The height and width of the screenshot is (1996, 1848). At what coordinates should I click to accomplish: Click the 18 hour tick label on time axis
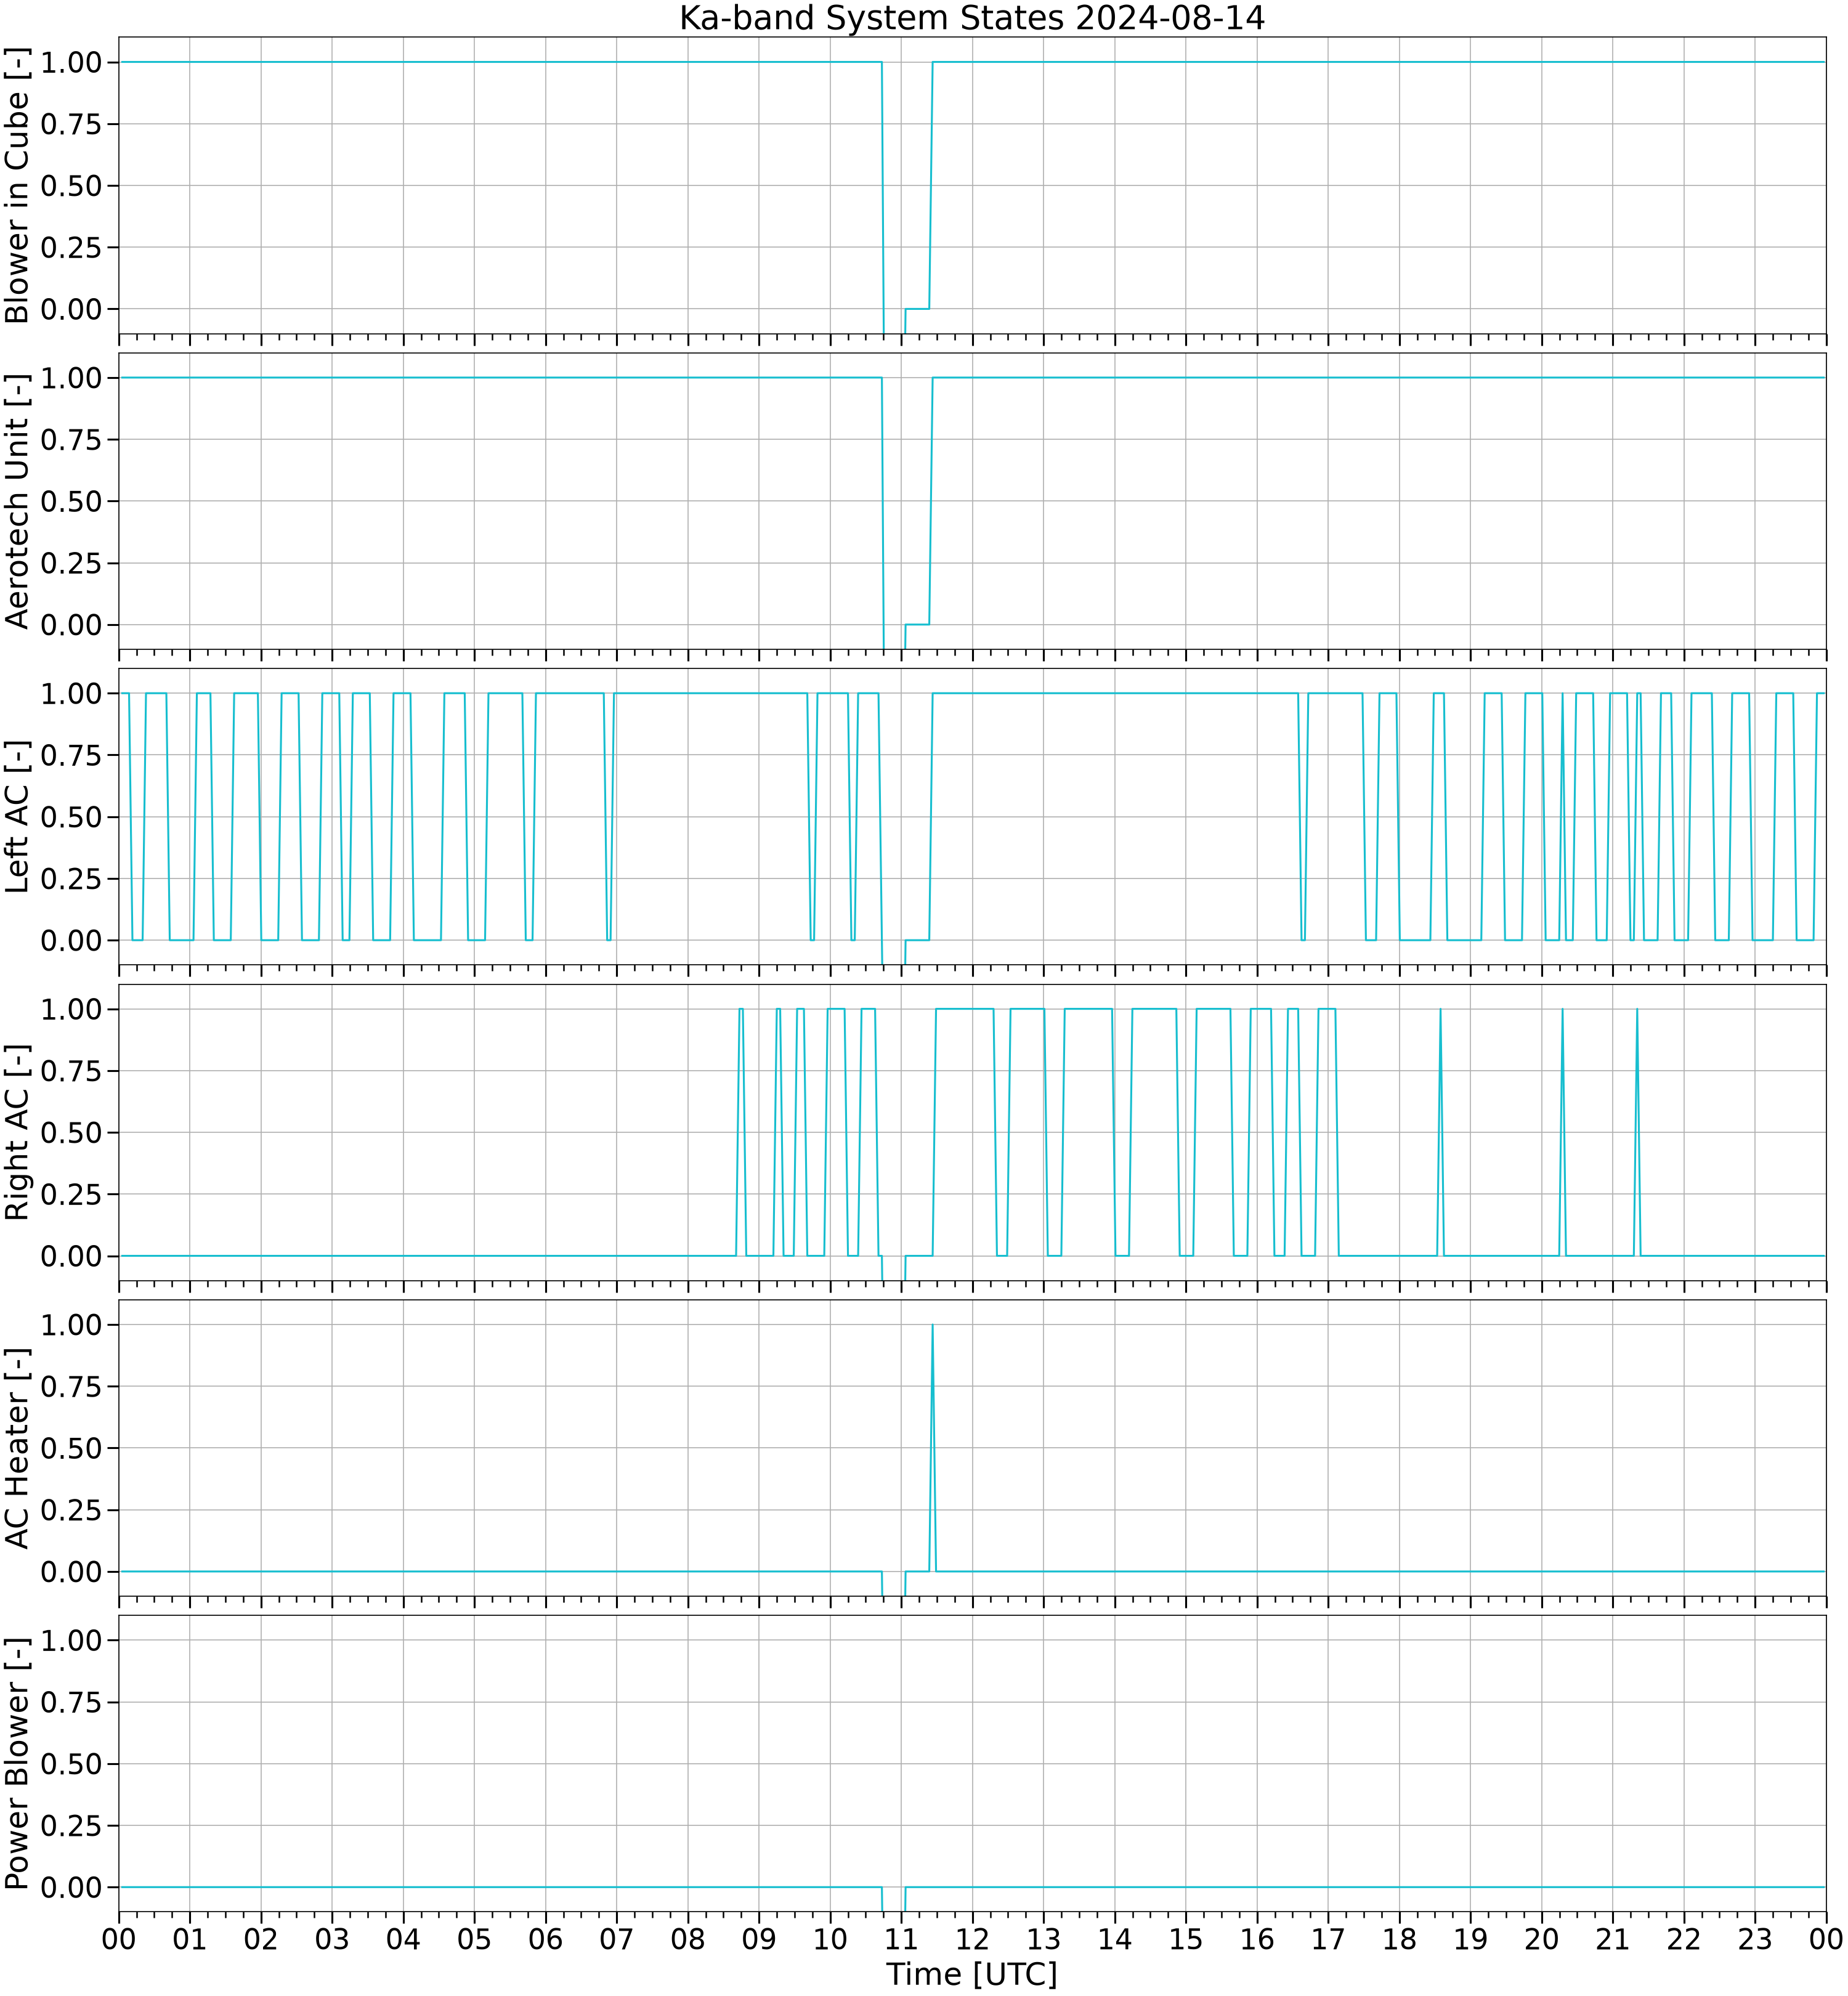(x=1399, y=1939)
